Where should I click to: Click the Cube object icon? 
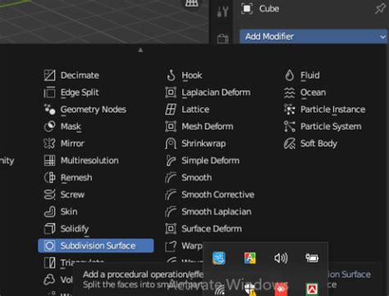(247, 9)
